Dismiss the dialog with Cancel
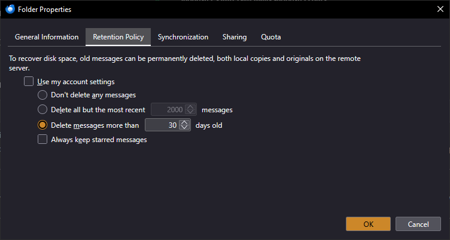 tap(418, 224)
